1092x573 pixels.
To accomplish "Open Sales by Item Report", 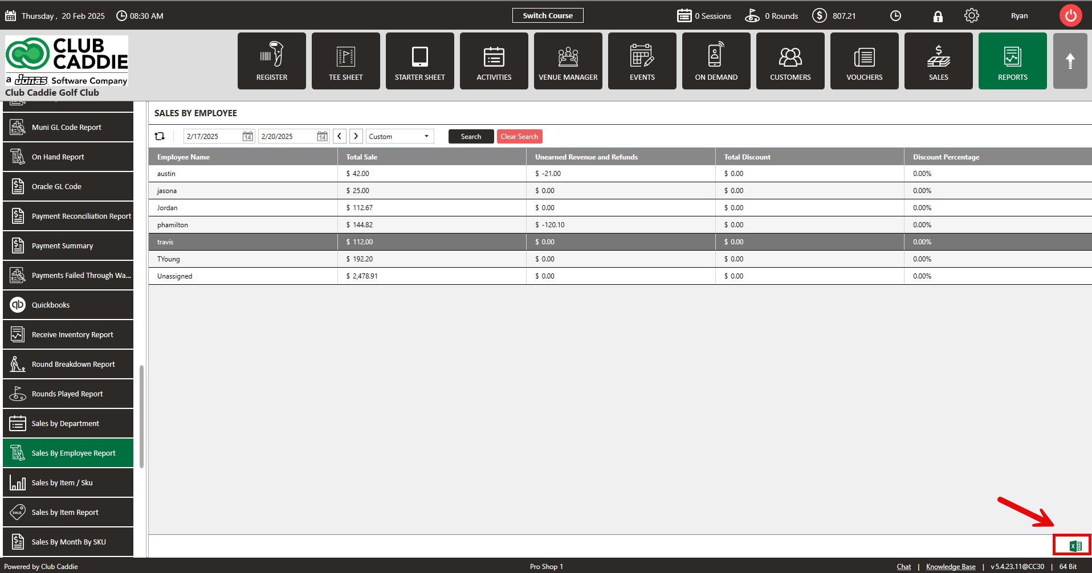I will click(x=68, y=512).
